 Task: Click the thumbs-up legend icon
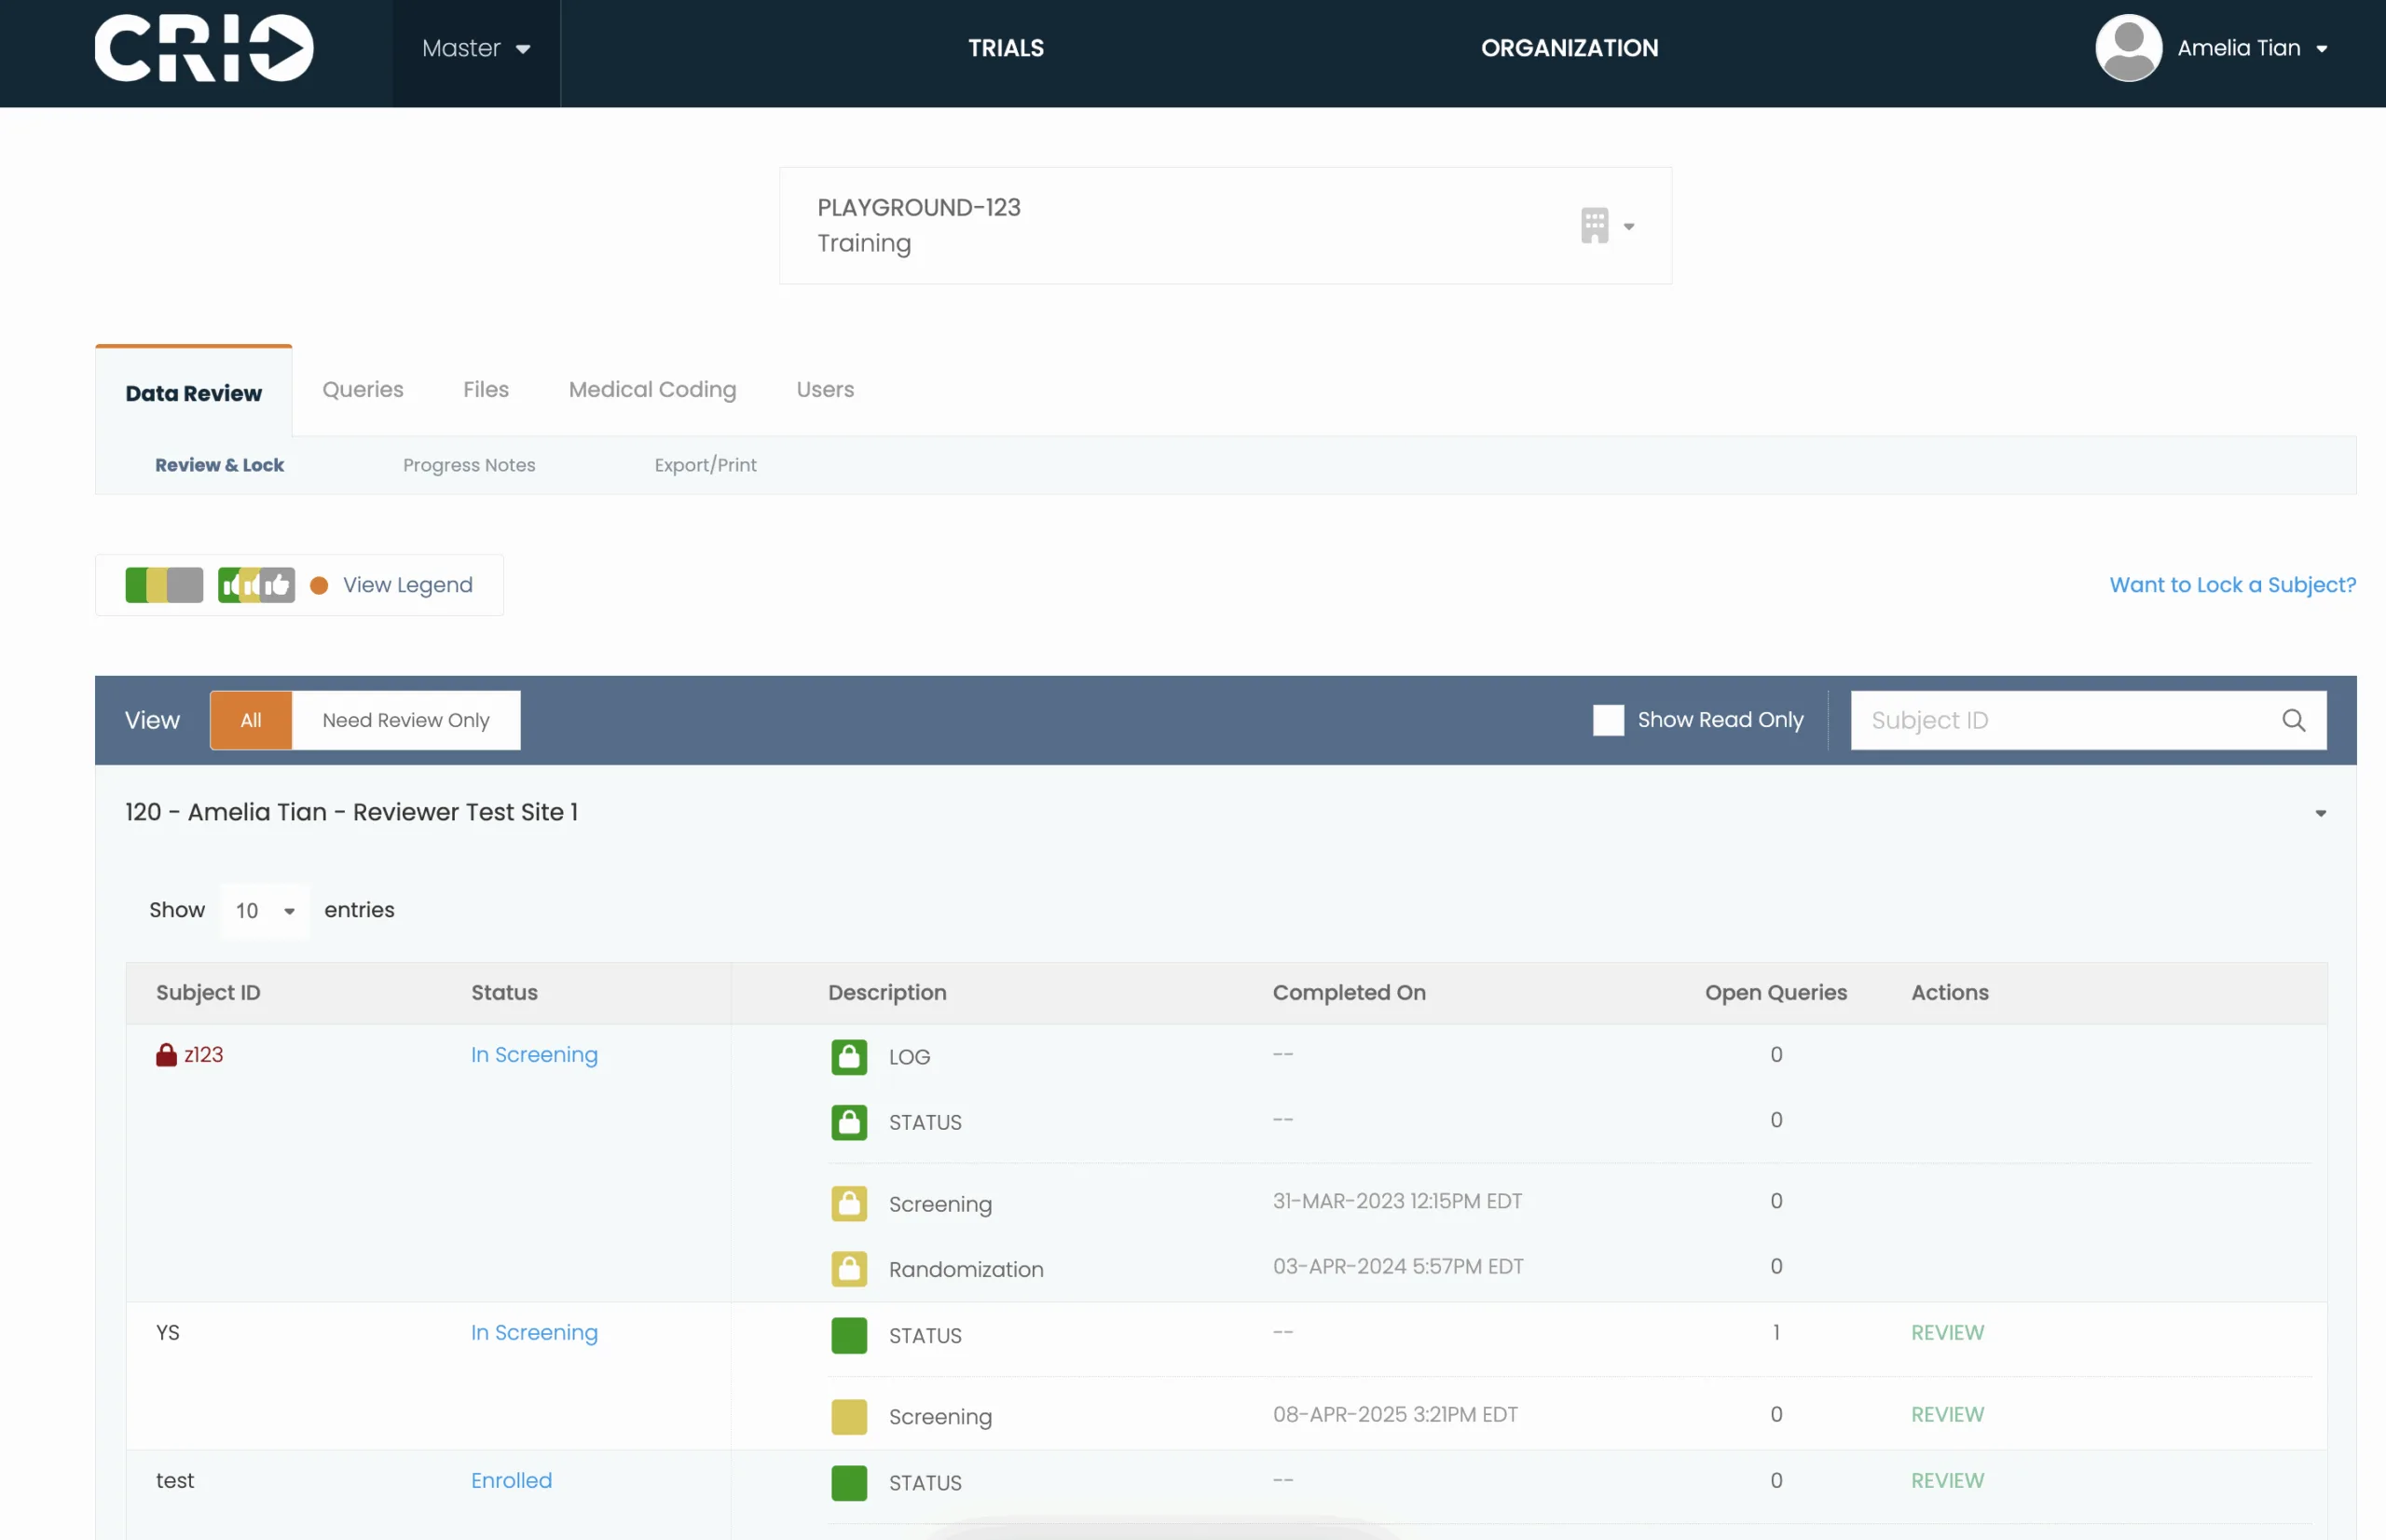(x=257, y=585)
